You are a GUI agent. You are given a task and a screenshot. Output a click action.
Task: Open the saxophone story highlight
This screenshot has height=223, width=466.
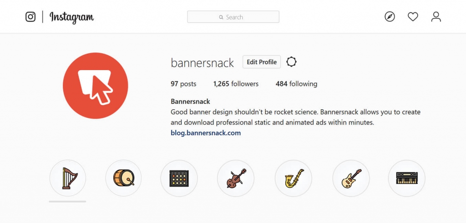pos(294,178)
